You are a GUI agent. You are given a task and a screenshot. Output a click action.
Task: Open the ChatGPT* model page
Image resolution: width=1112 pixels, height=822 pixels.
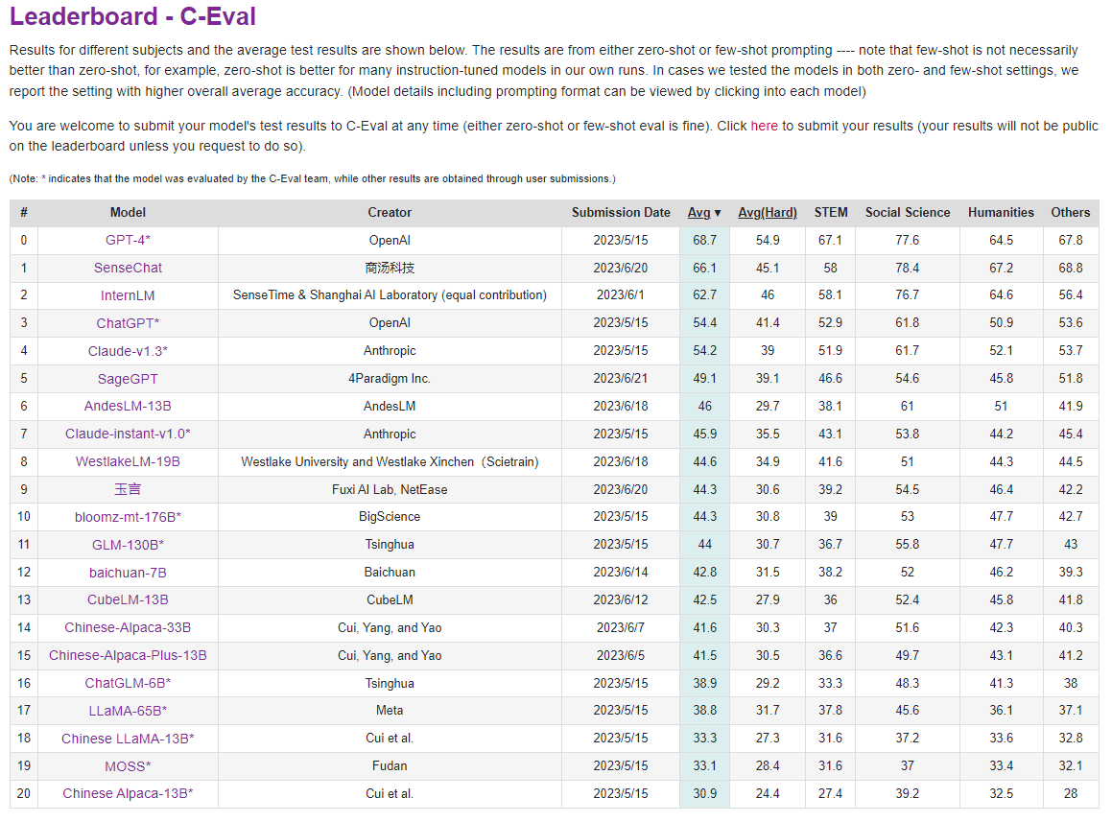[128, 323]
